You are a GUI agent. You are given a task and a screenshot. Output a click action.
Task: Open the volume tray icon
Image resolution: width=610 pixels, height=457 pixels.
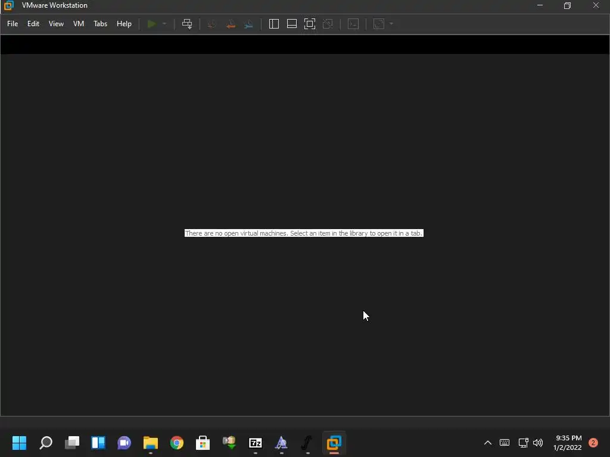pyautogui.click(x=538, y=443)
